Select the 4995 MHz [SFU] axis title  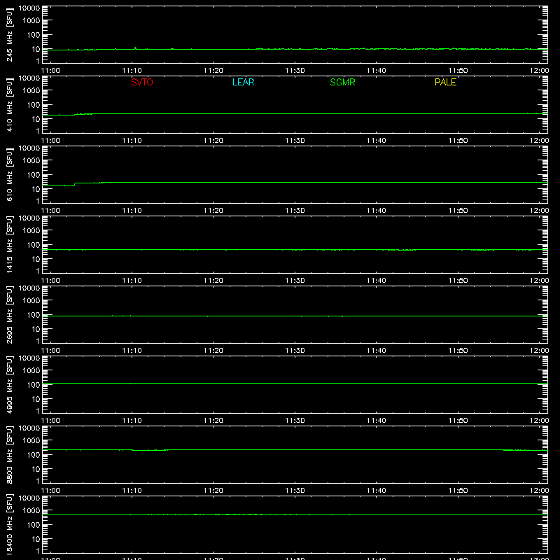[x=9, y=384]
